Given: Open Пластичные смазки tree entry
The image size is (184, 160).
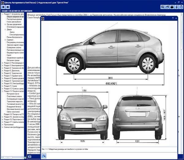Looking at the screenshot, I should tap(14, 96).
